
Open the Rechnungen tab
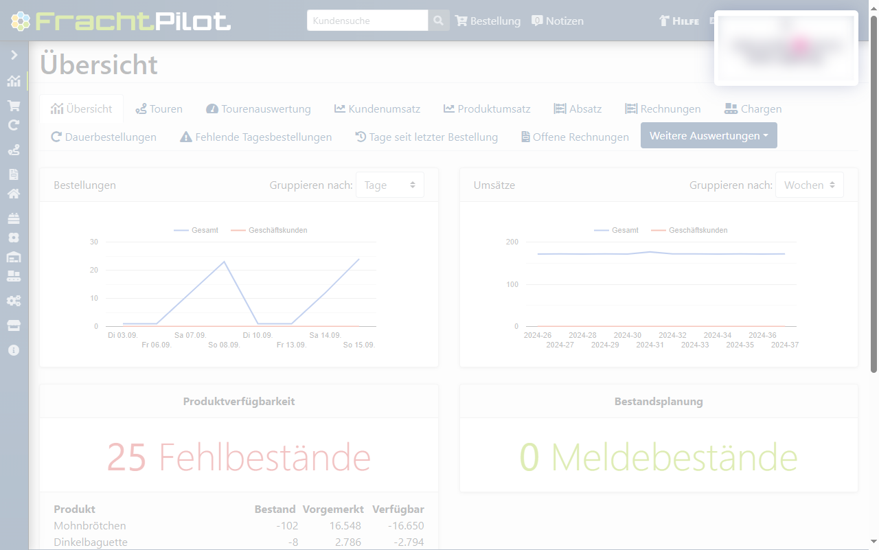pos(663,108)
